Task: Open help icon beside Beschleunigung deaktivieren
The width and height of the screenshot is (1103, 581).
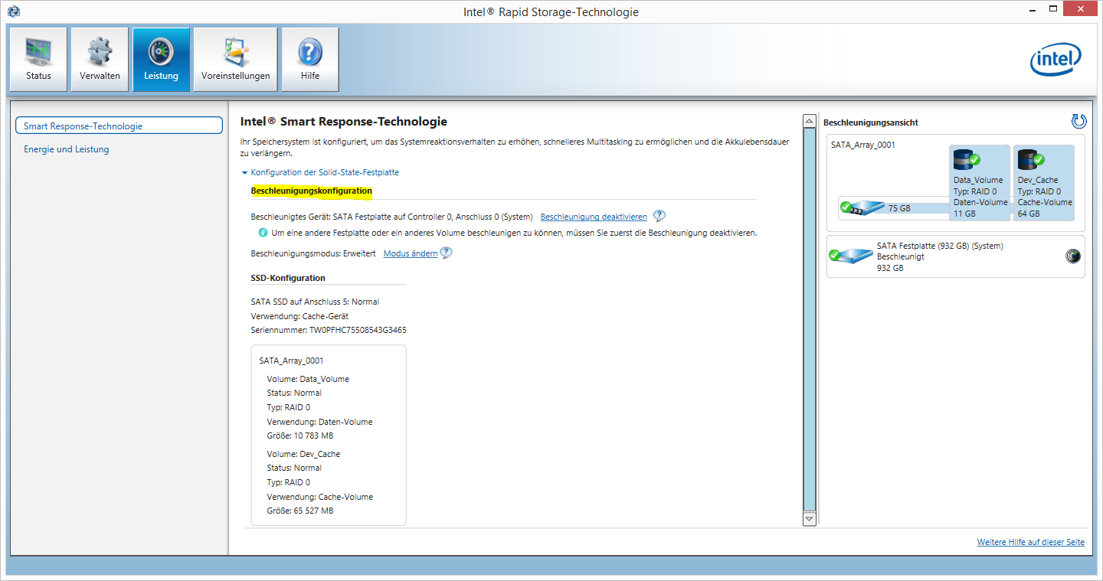Action: click(x=659, y=216)
